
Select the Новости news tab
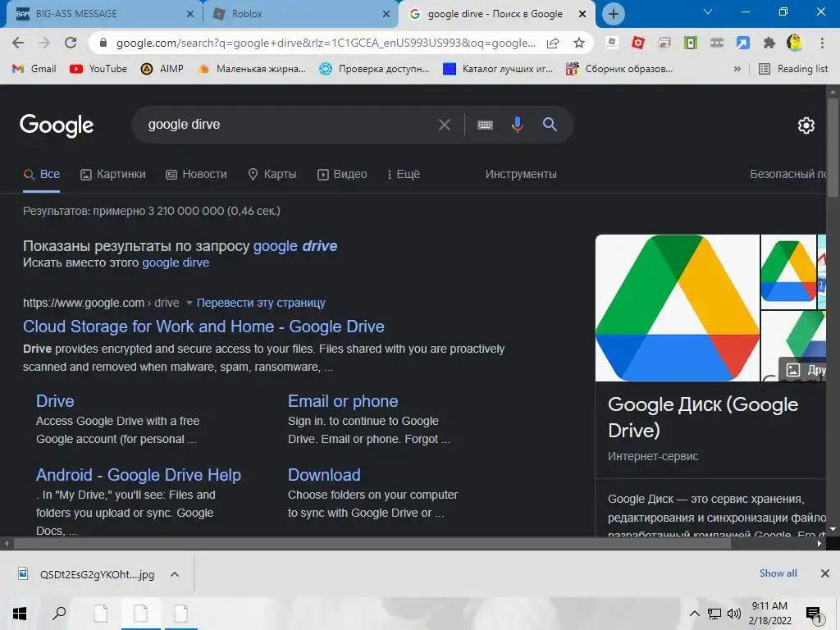(x=196, y=174)
